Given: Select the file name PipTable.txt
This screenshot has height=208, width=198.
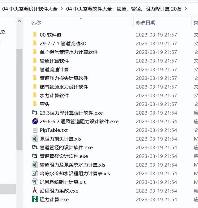Looking at the screenshot, I should 54,130.
